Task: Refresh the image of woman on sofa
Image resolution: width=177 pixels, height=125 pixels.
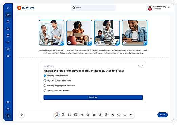Action: (x=90, y=43)
